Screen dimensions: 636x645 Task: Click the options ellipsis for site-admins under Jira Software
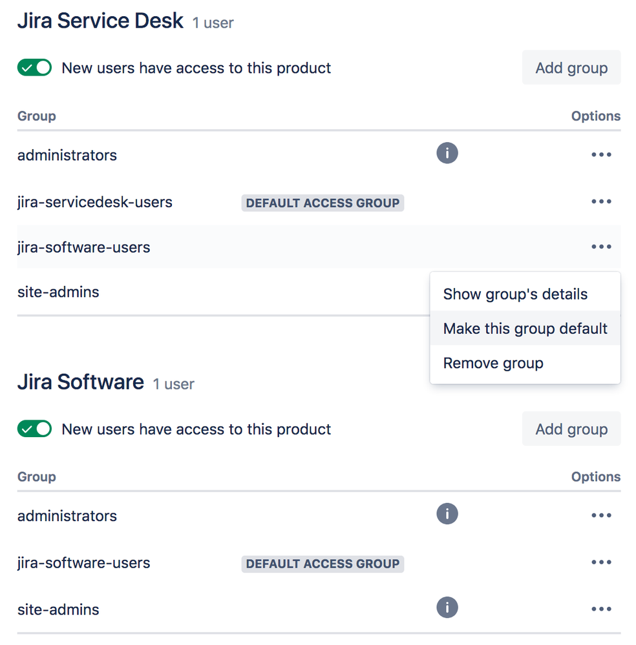point(601,608)
